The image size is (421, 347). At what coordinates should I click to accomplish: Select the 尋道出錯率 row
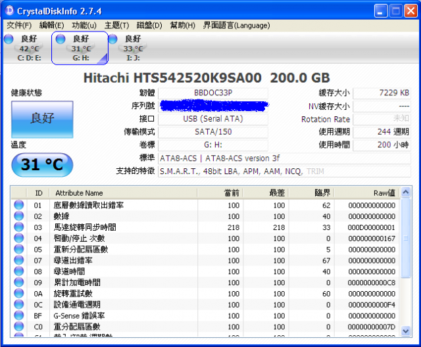(x=205, y=260)
